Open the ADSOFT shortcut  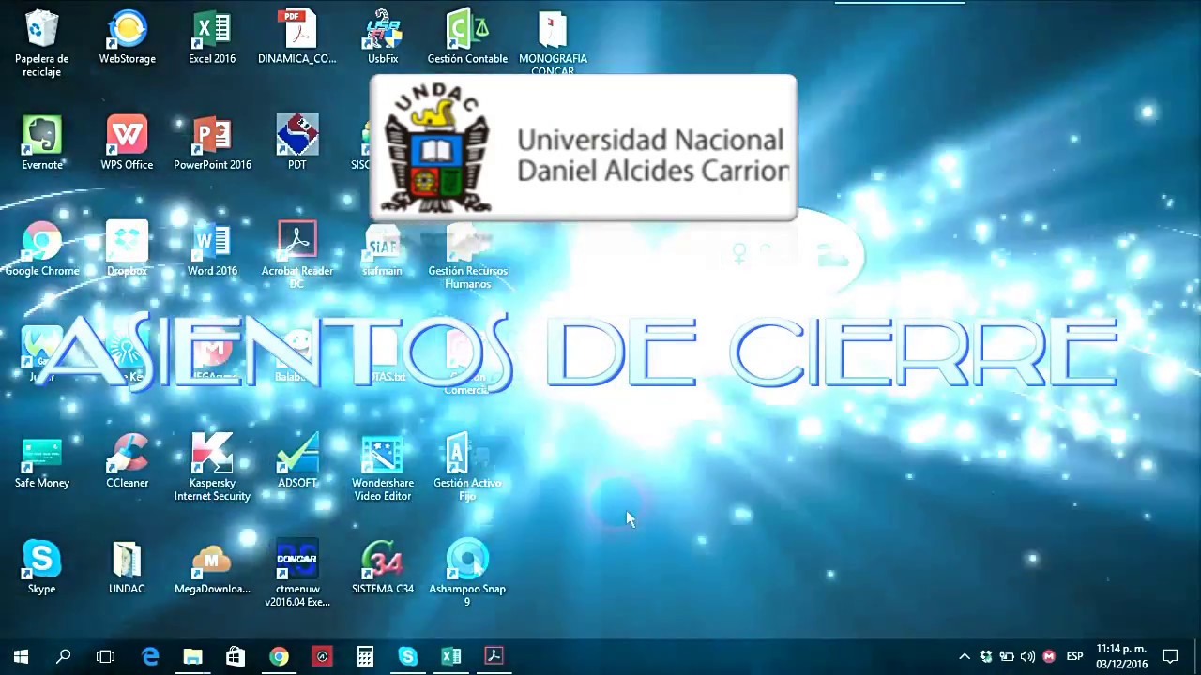(x=297, y=461)
